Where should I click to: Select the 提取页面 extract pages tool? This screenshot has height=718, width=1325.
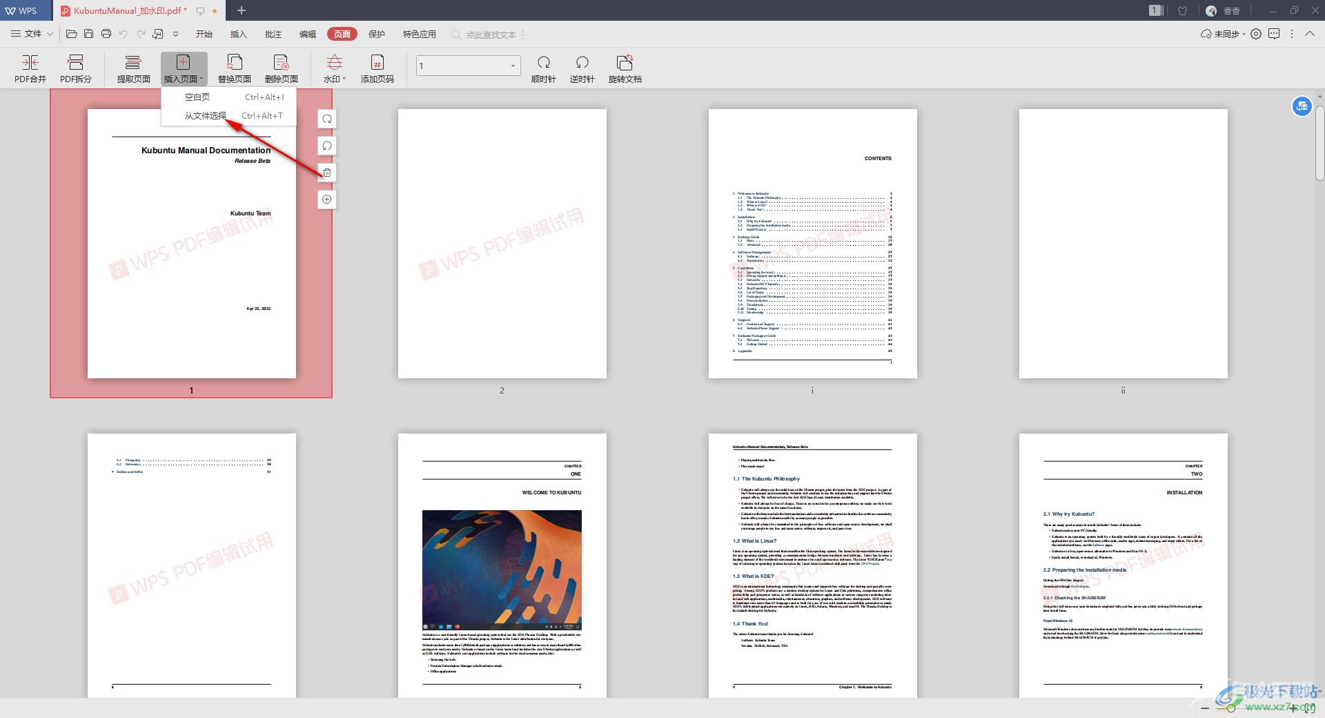pos(133,68)
